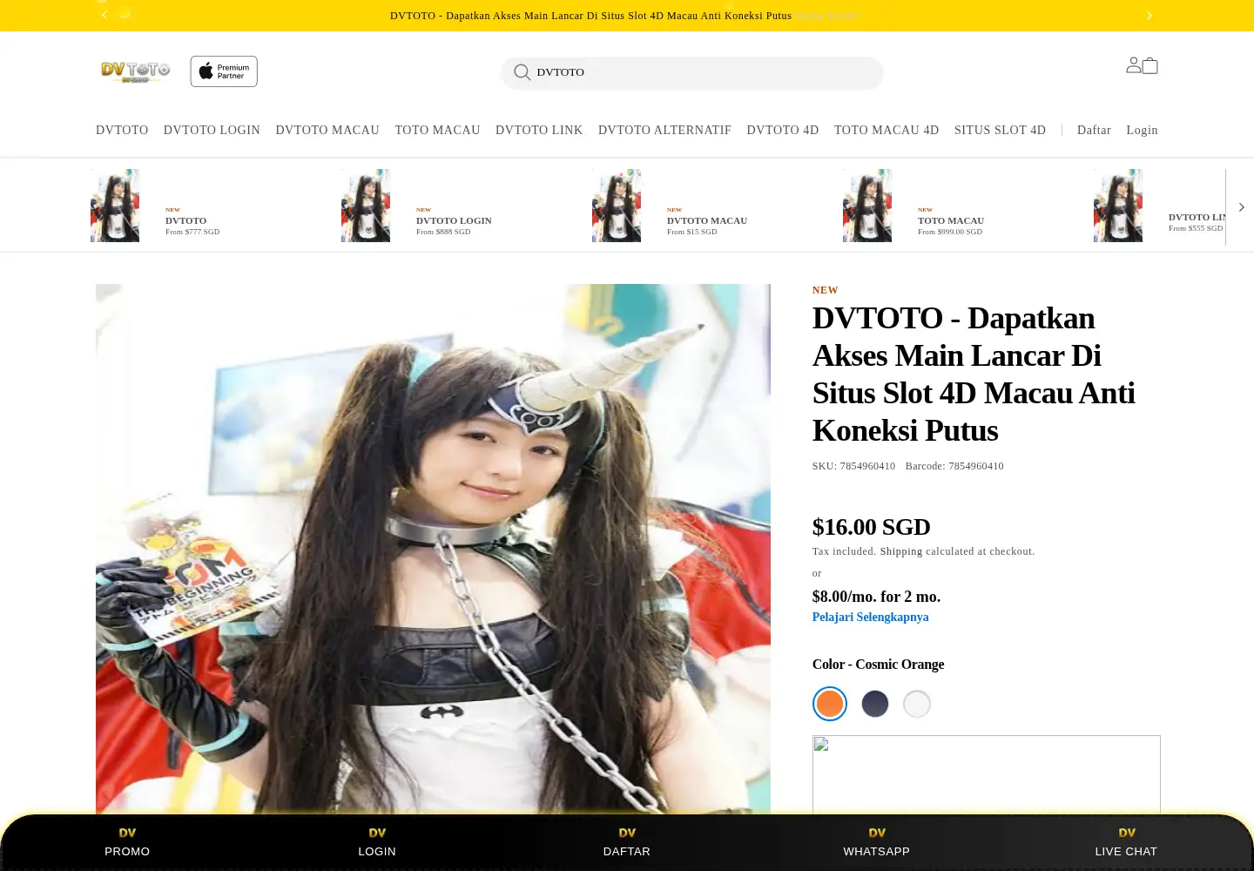Tap PROMO in the bottom bar

(127, 842)
